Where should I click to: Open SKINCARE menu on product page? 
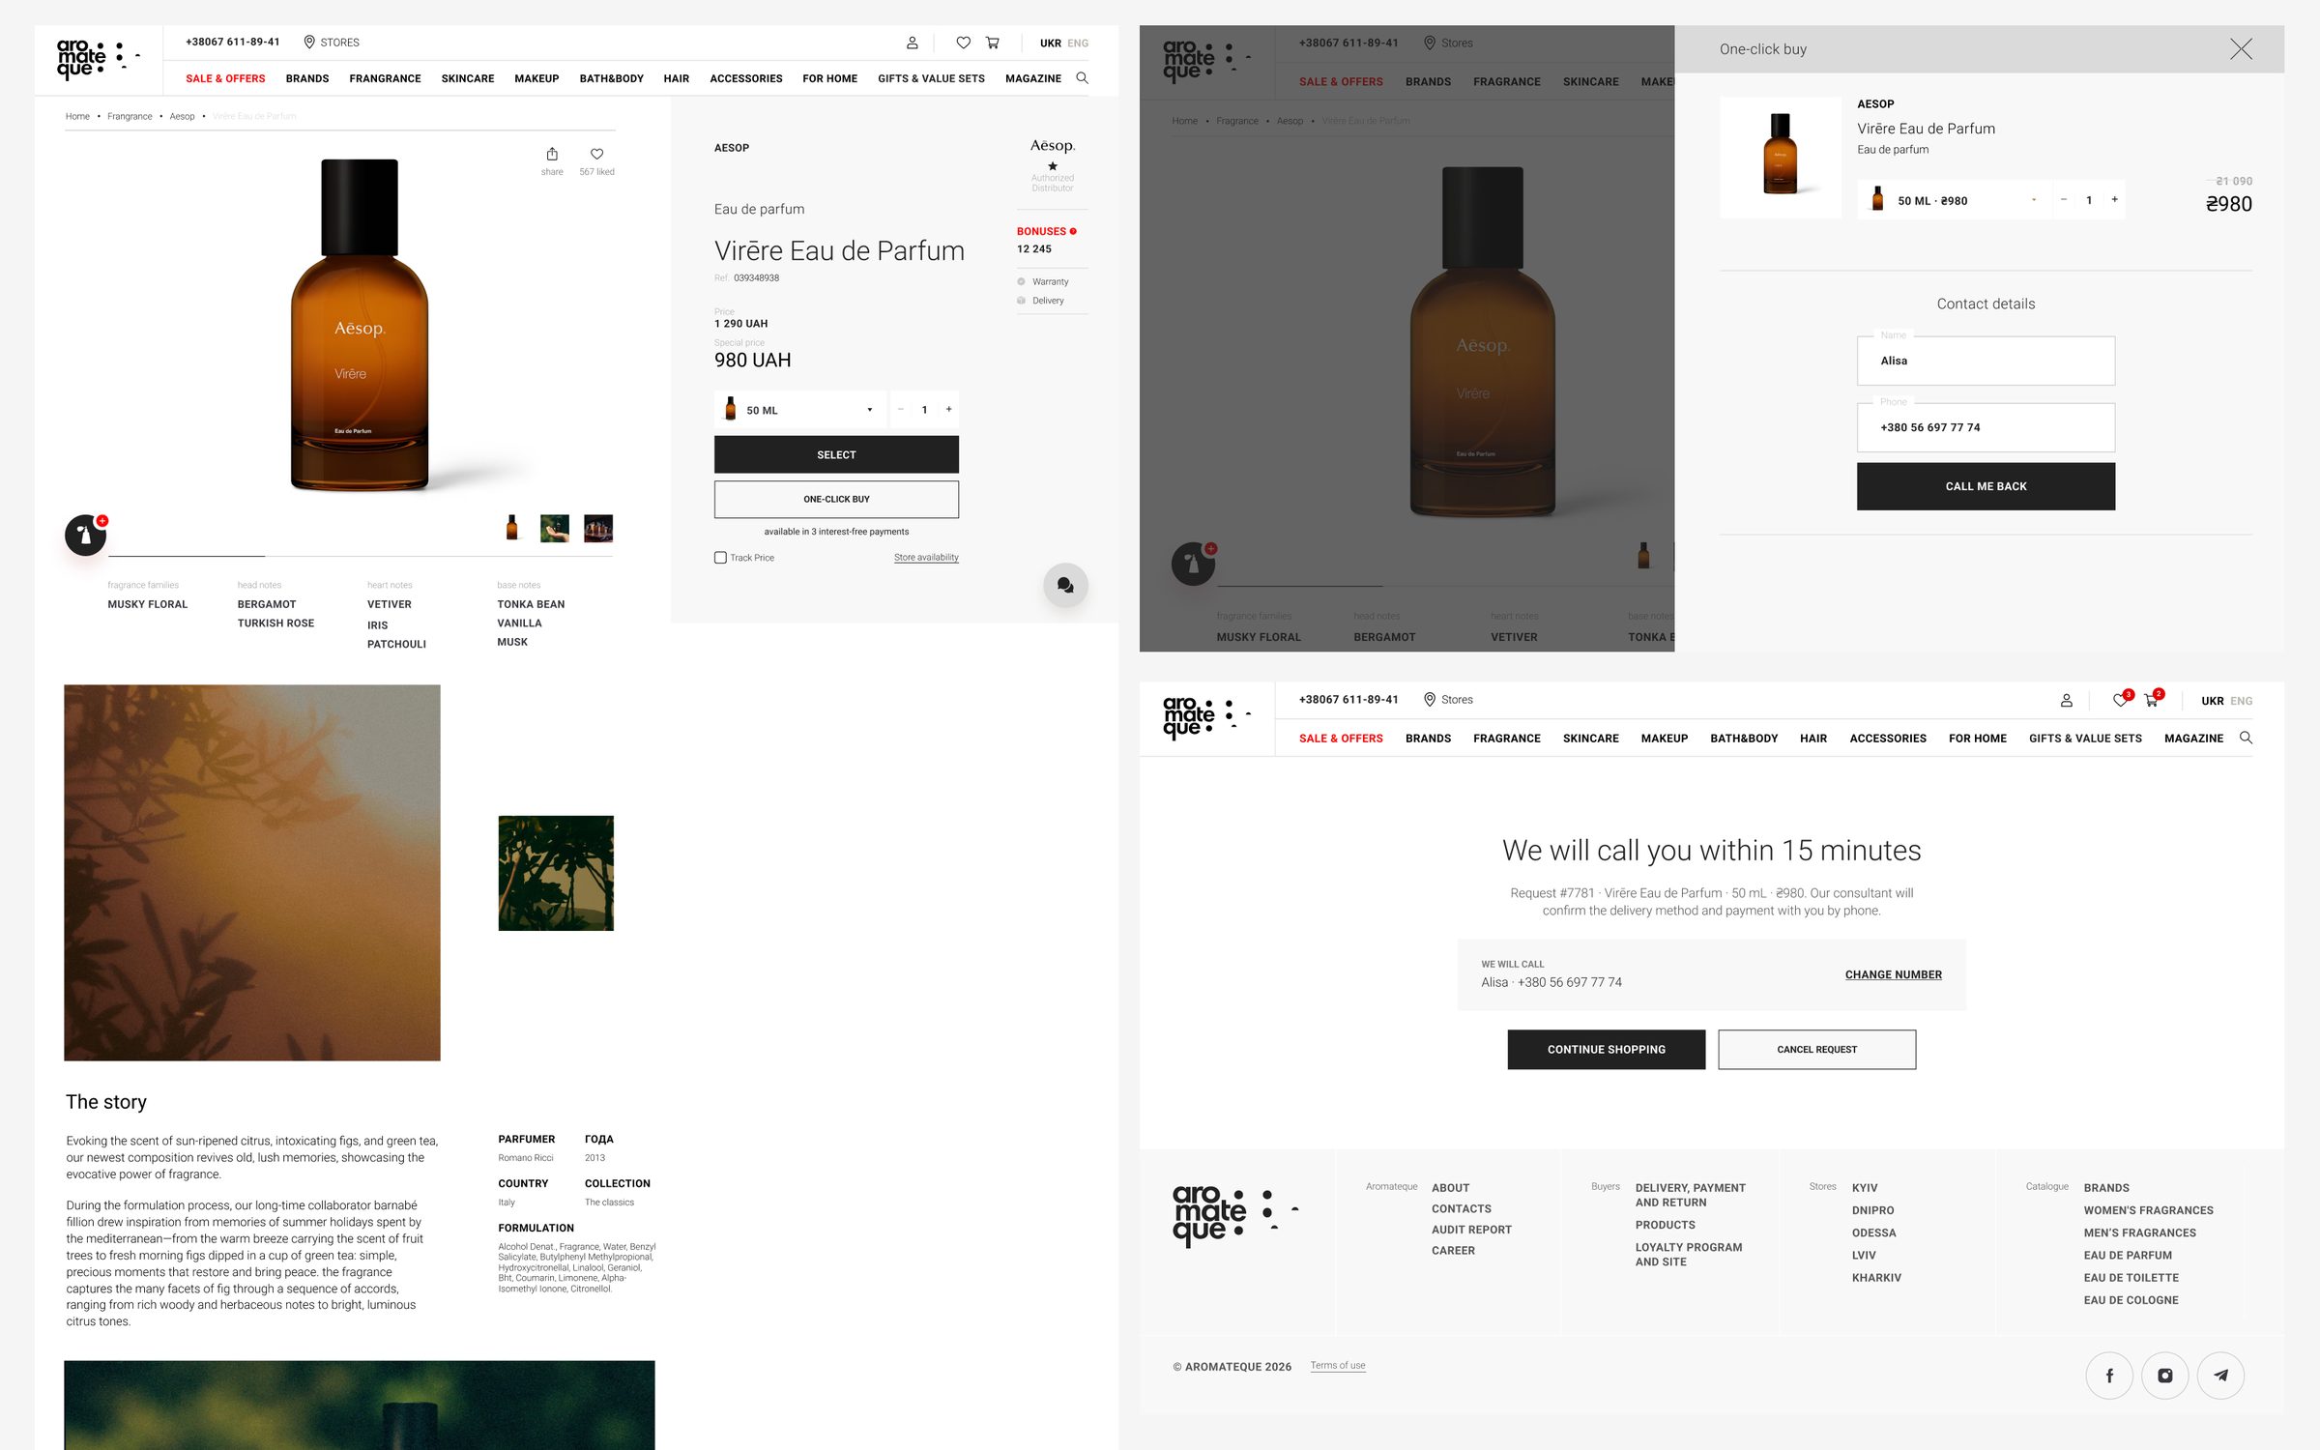pyautogui.click(x=468, y=79)
